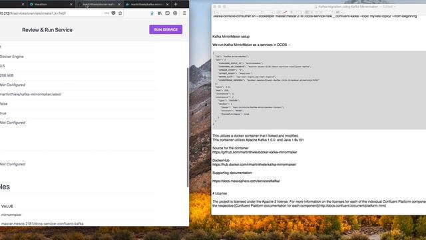The height and width of the screenshot is (240, 426).
Task: Click the Pocket save icon in address bar
Action: [113, 13]
